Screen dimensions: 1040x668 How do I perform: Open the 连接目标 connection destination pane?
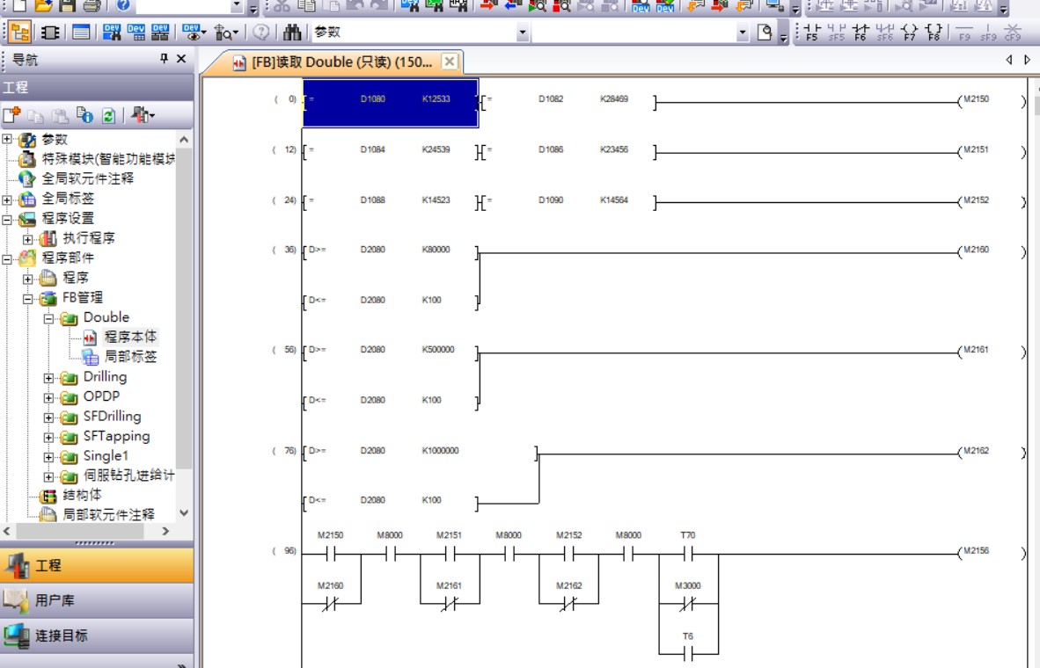coord(97,635)
